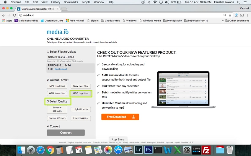Select WMA output format

pos(57,93)
